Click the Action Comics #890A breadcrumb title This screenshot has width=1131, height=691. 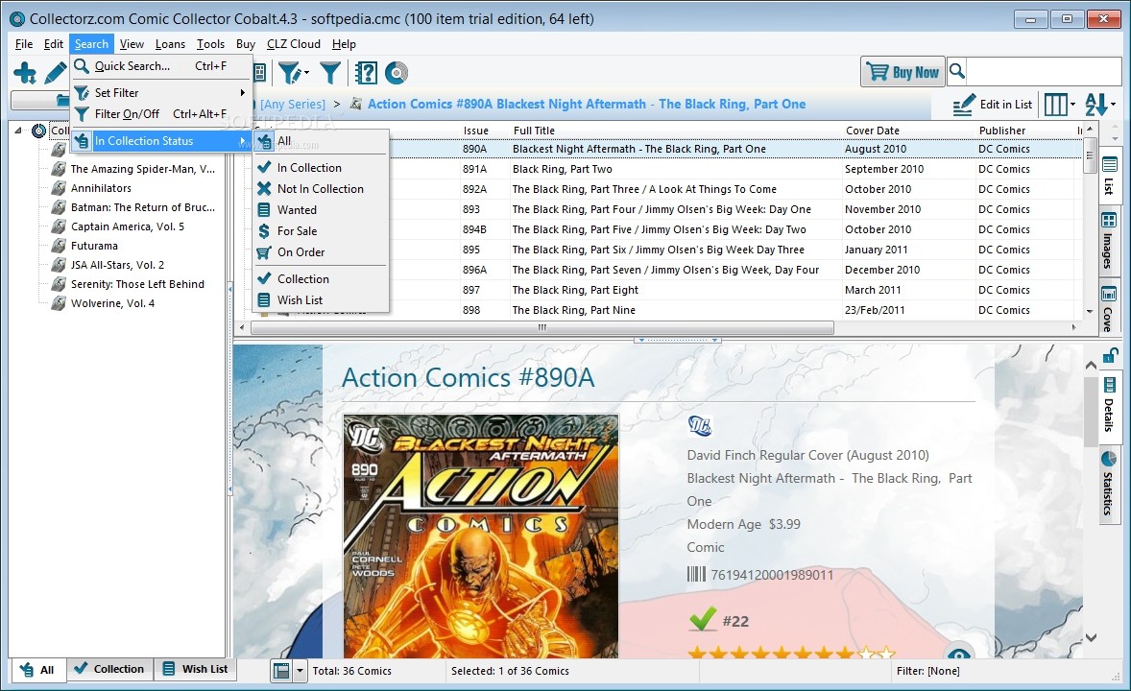pos(587,104)
